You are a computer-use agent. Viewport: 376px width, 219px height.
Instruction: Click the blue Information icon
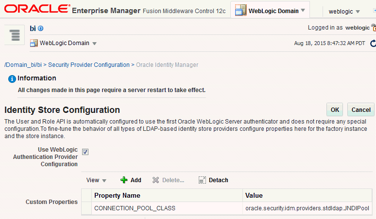12,78
